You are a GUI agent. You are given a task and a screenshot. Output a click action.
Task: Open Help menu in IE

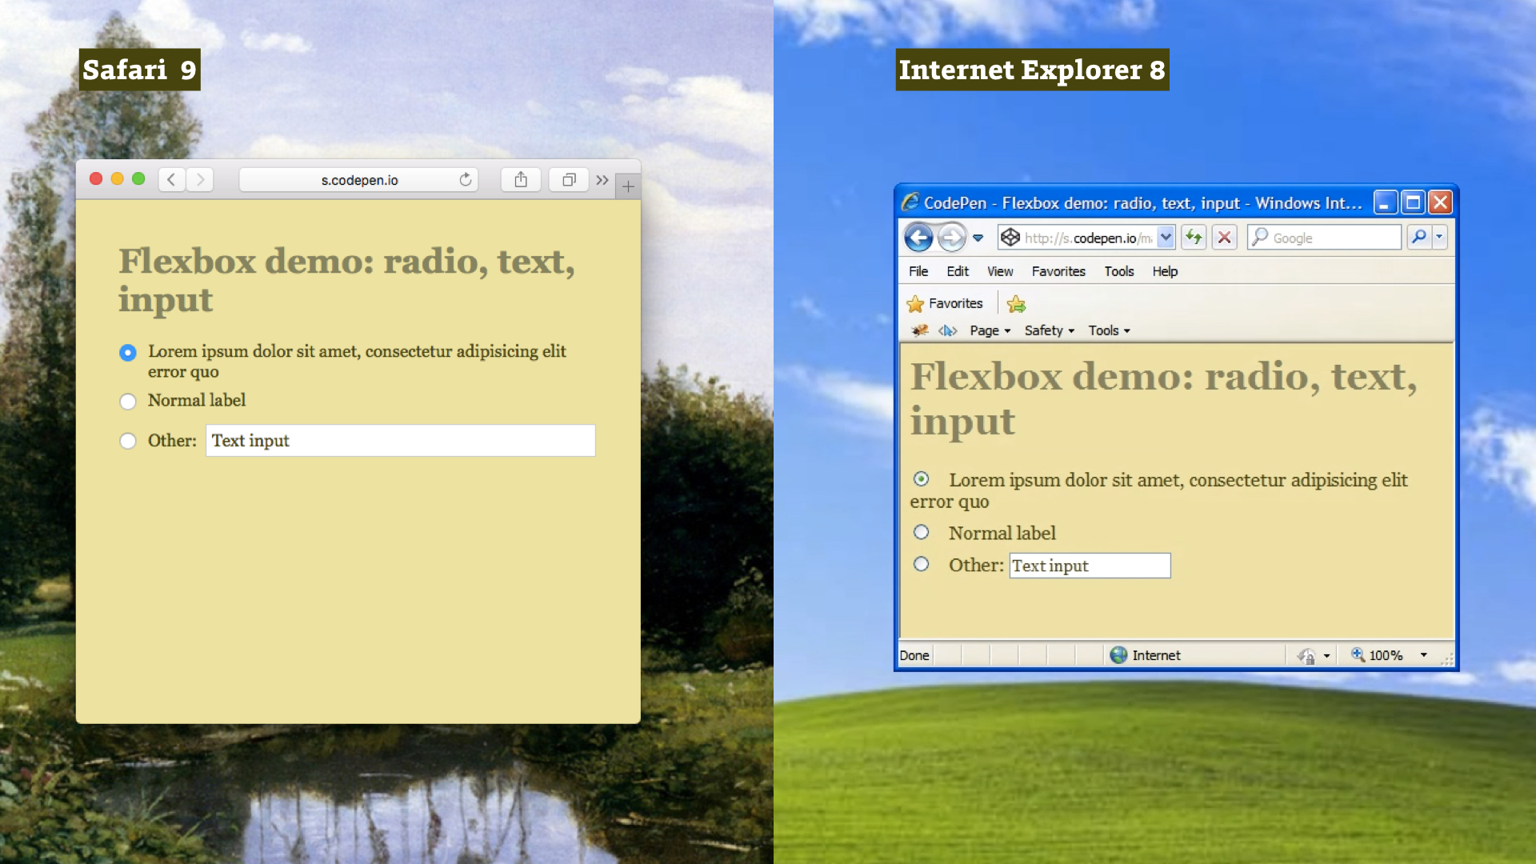(x=1165, y=271)
